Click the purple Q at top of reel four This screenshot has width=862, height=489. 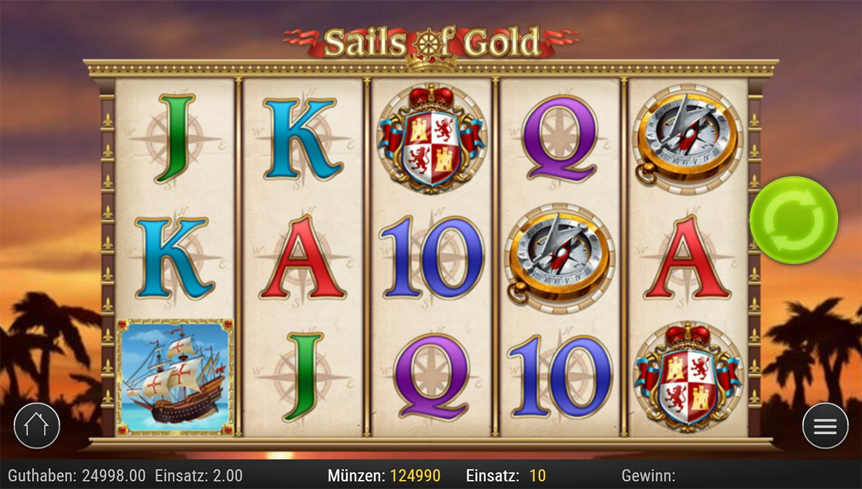click(x=559, y=139)
